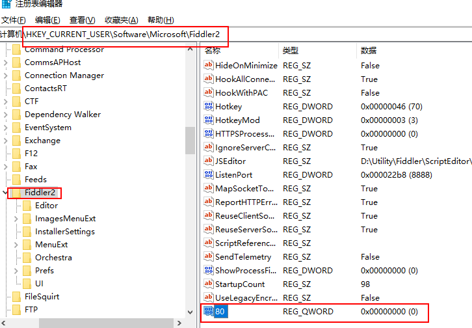This screenshot has width=472, height=328.
Task: Click tree scrollbar up arrow
Action: tap(190, 49)
